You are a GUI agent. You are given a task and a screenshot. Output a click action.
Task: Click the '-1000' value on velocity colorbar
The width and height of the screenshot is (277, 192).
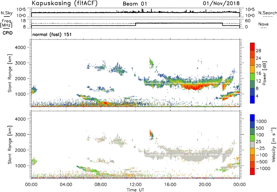click(x=263, y=168)
